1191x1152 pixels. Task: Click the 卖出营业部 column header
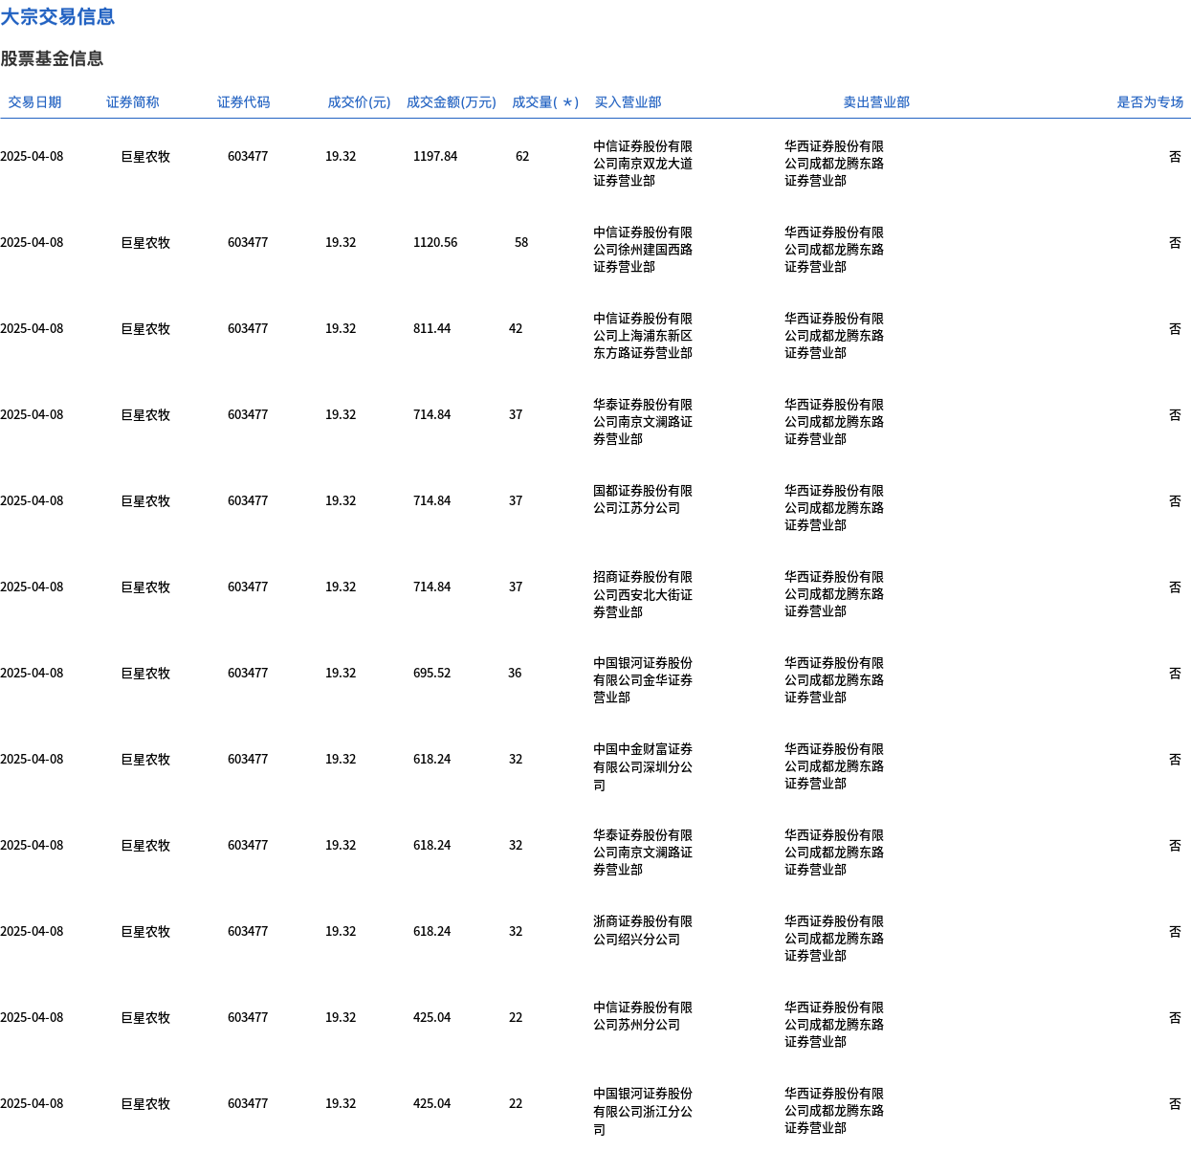[876, 102]
